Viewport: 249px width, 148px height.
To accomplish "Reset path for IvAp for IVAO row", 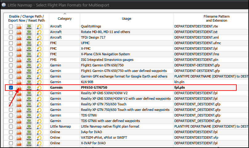I will (39, 132).
